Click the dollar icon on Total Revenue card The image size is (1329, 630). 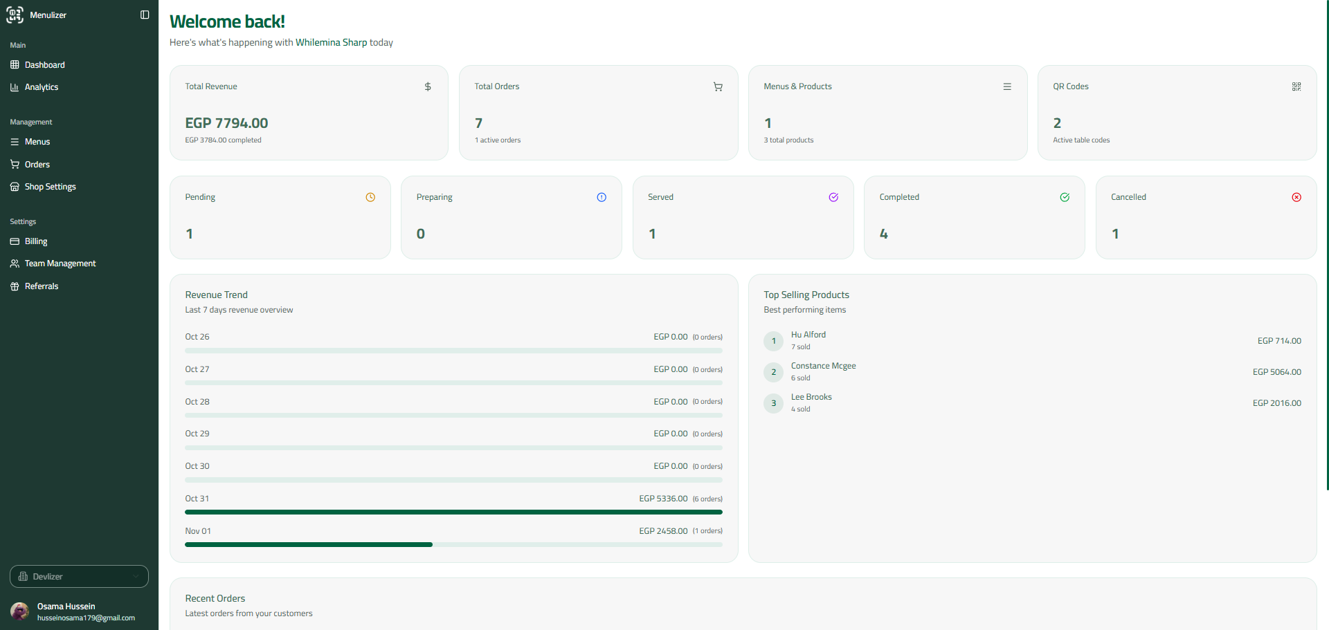coord(428,86)
